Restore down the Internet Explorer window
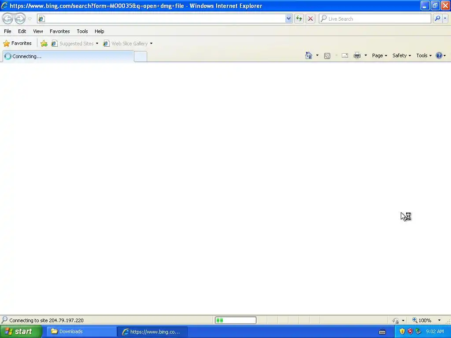Image resolution: width=451 pixels, height=338 pixels. click(x=435, y=5)
